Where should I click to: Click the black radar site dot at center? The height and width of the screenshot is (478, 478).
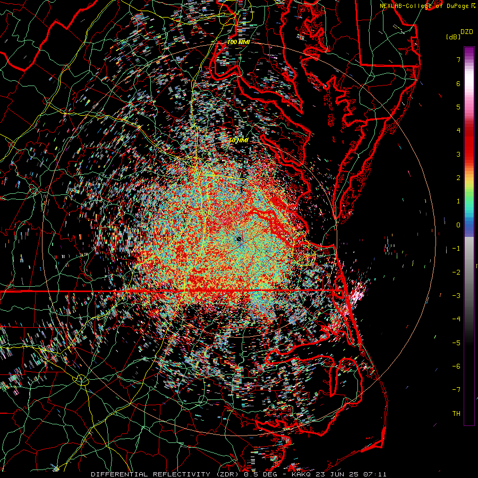pos(239,239)
